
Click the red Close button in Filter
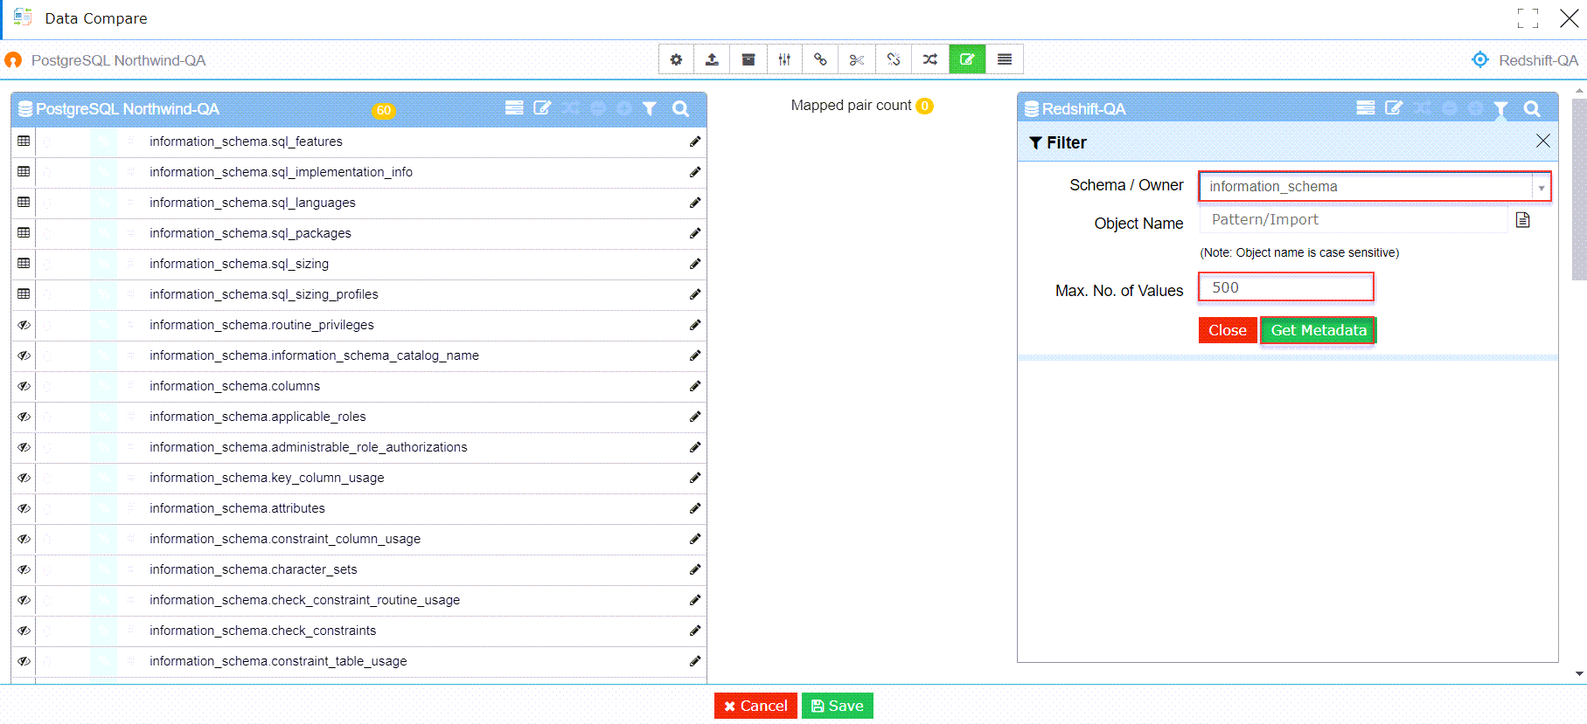pos(1228,330)
